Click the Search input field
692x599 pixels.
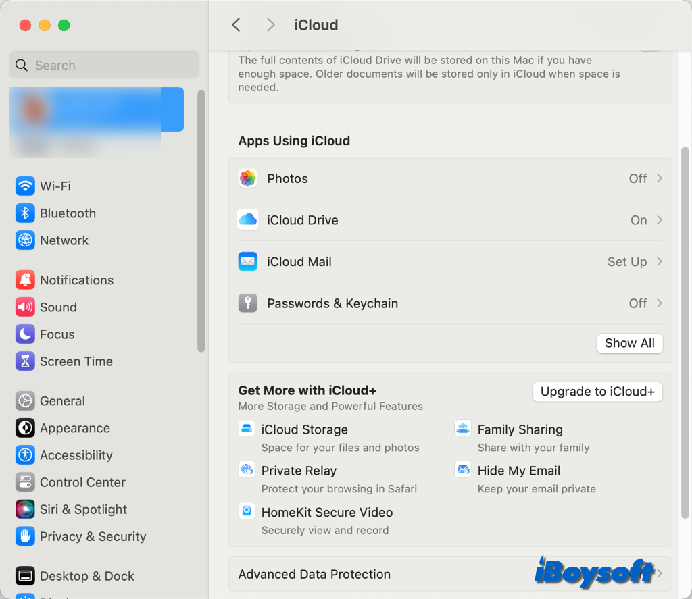point(104,66)
